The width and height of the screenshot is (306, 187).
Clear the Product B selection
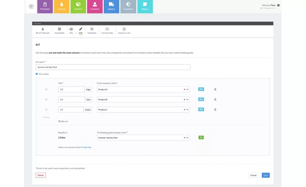coord(184,100)
